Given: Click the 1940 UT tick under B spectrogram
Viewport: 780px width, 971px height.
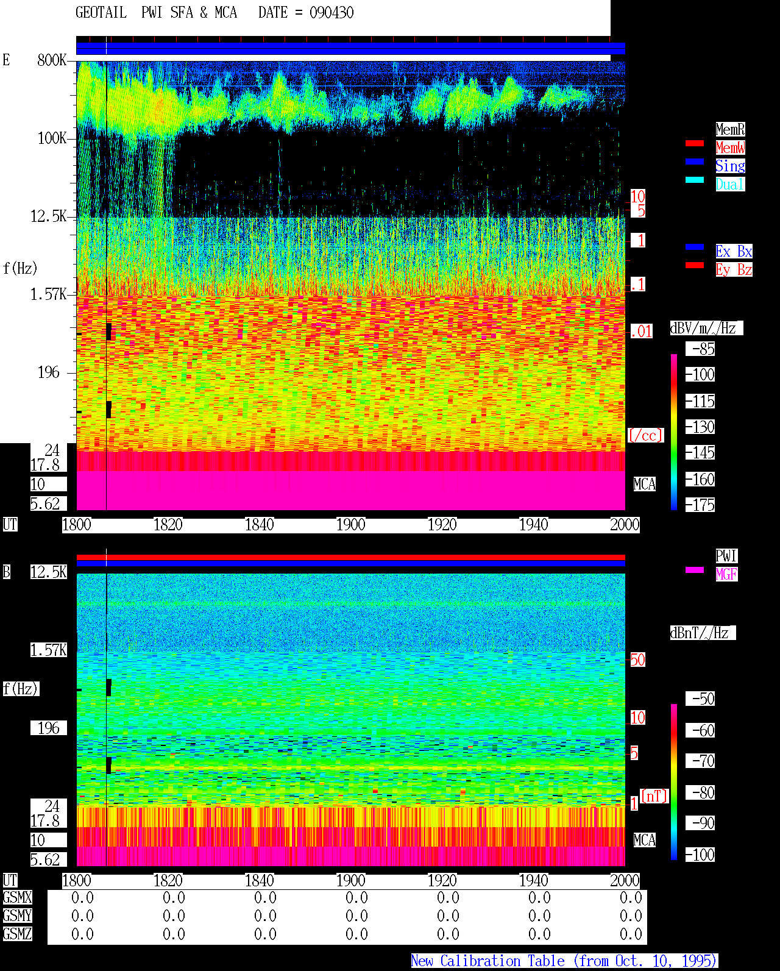Looking at the screenshot, I should pyautogui.click(x=533, y=881).
